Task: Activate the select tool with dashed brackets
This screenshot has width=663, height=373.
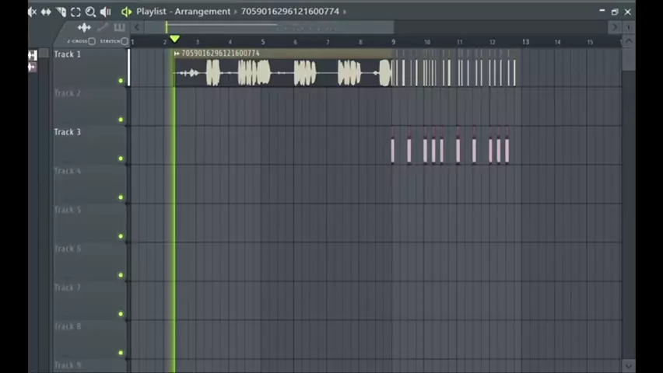Action: click(75, 12)
